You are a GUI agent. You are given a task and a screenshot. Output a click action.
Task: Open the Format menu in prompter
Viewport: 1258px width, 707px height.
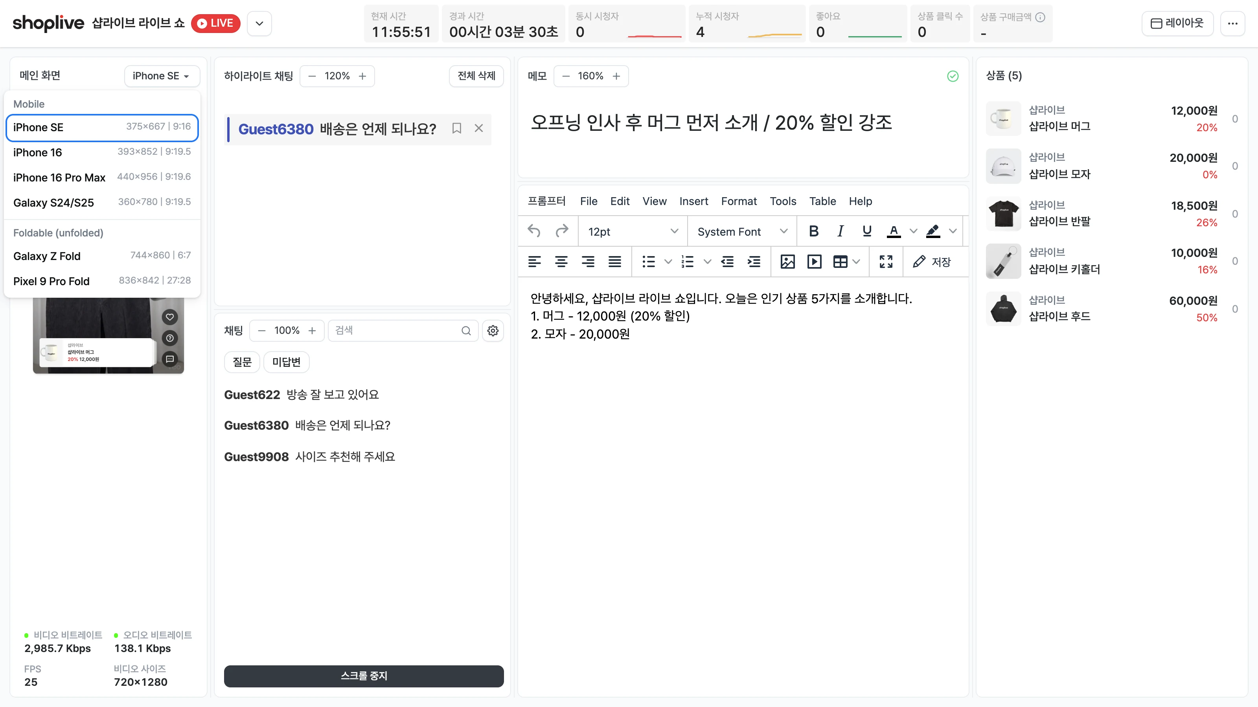pos(738,201)
